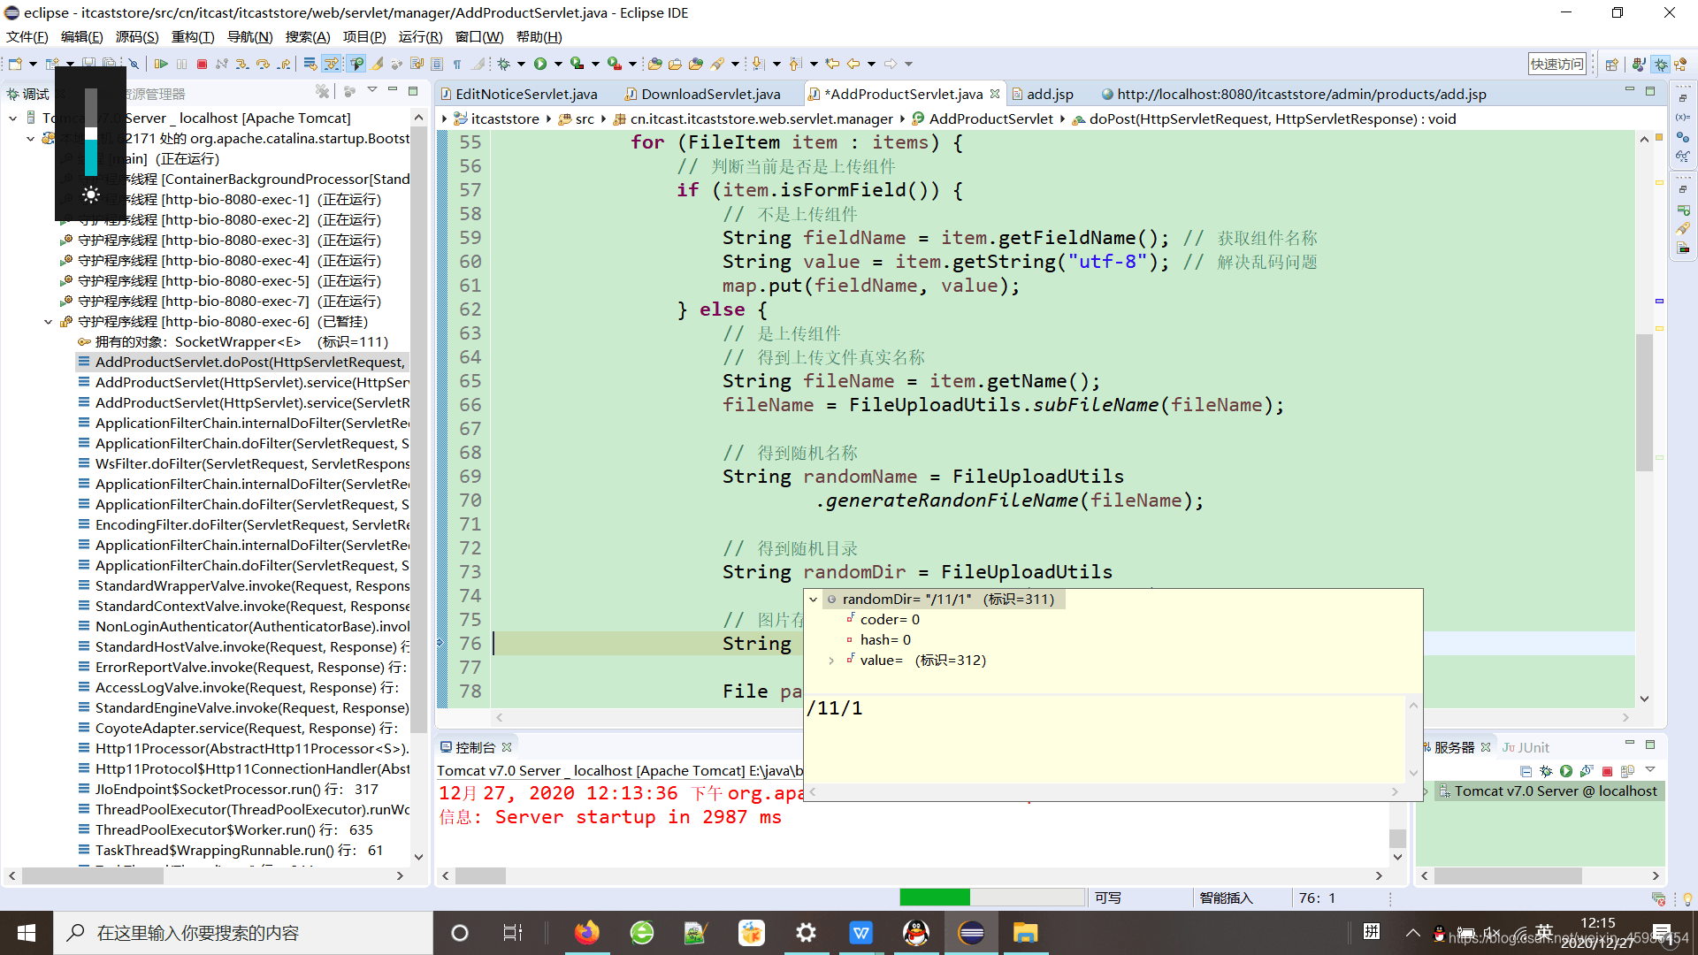Viewport: 1698px width, 955px height.
Task: Click the AddProductServlet breadcrumb class item
Action: [x=983, y=118]
